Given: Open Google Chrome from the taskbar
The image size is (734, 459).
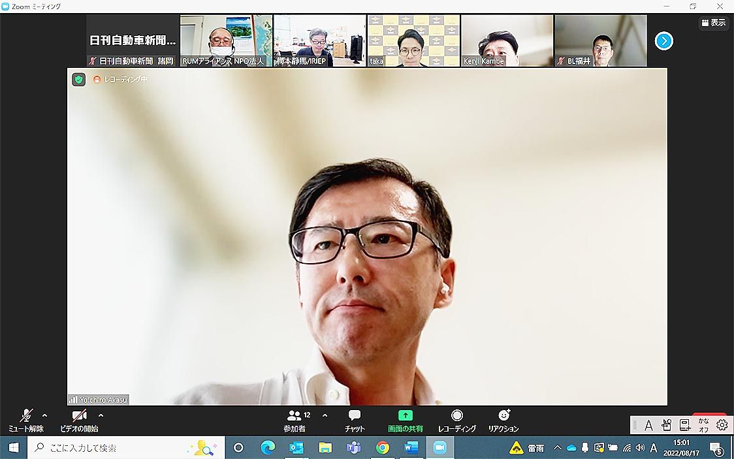Looking at the screenshot, I should click(x=383, y=448).
